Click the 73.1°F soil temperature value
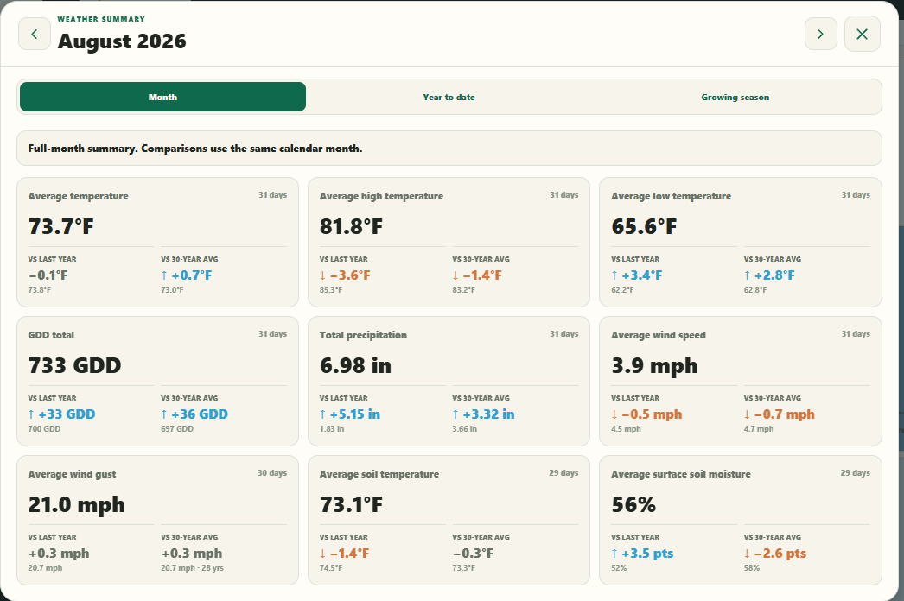This screenshot has width=904, height=601. click(x=351, y=505)
